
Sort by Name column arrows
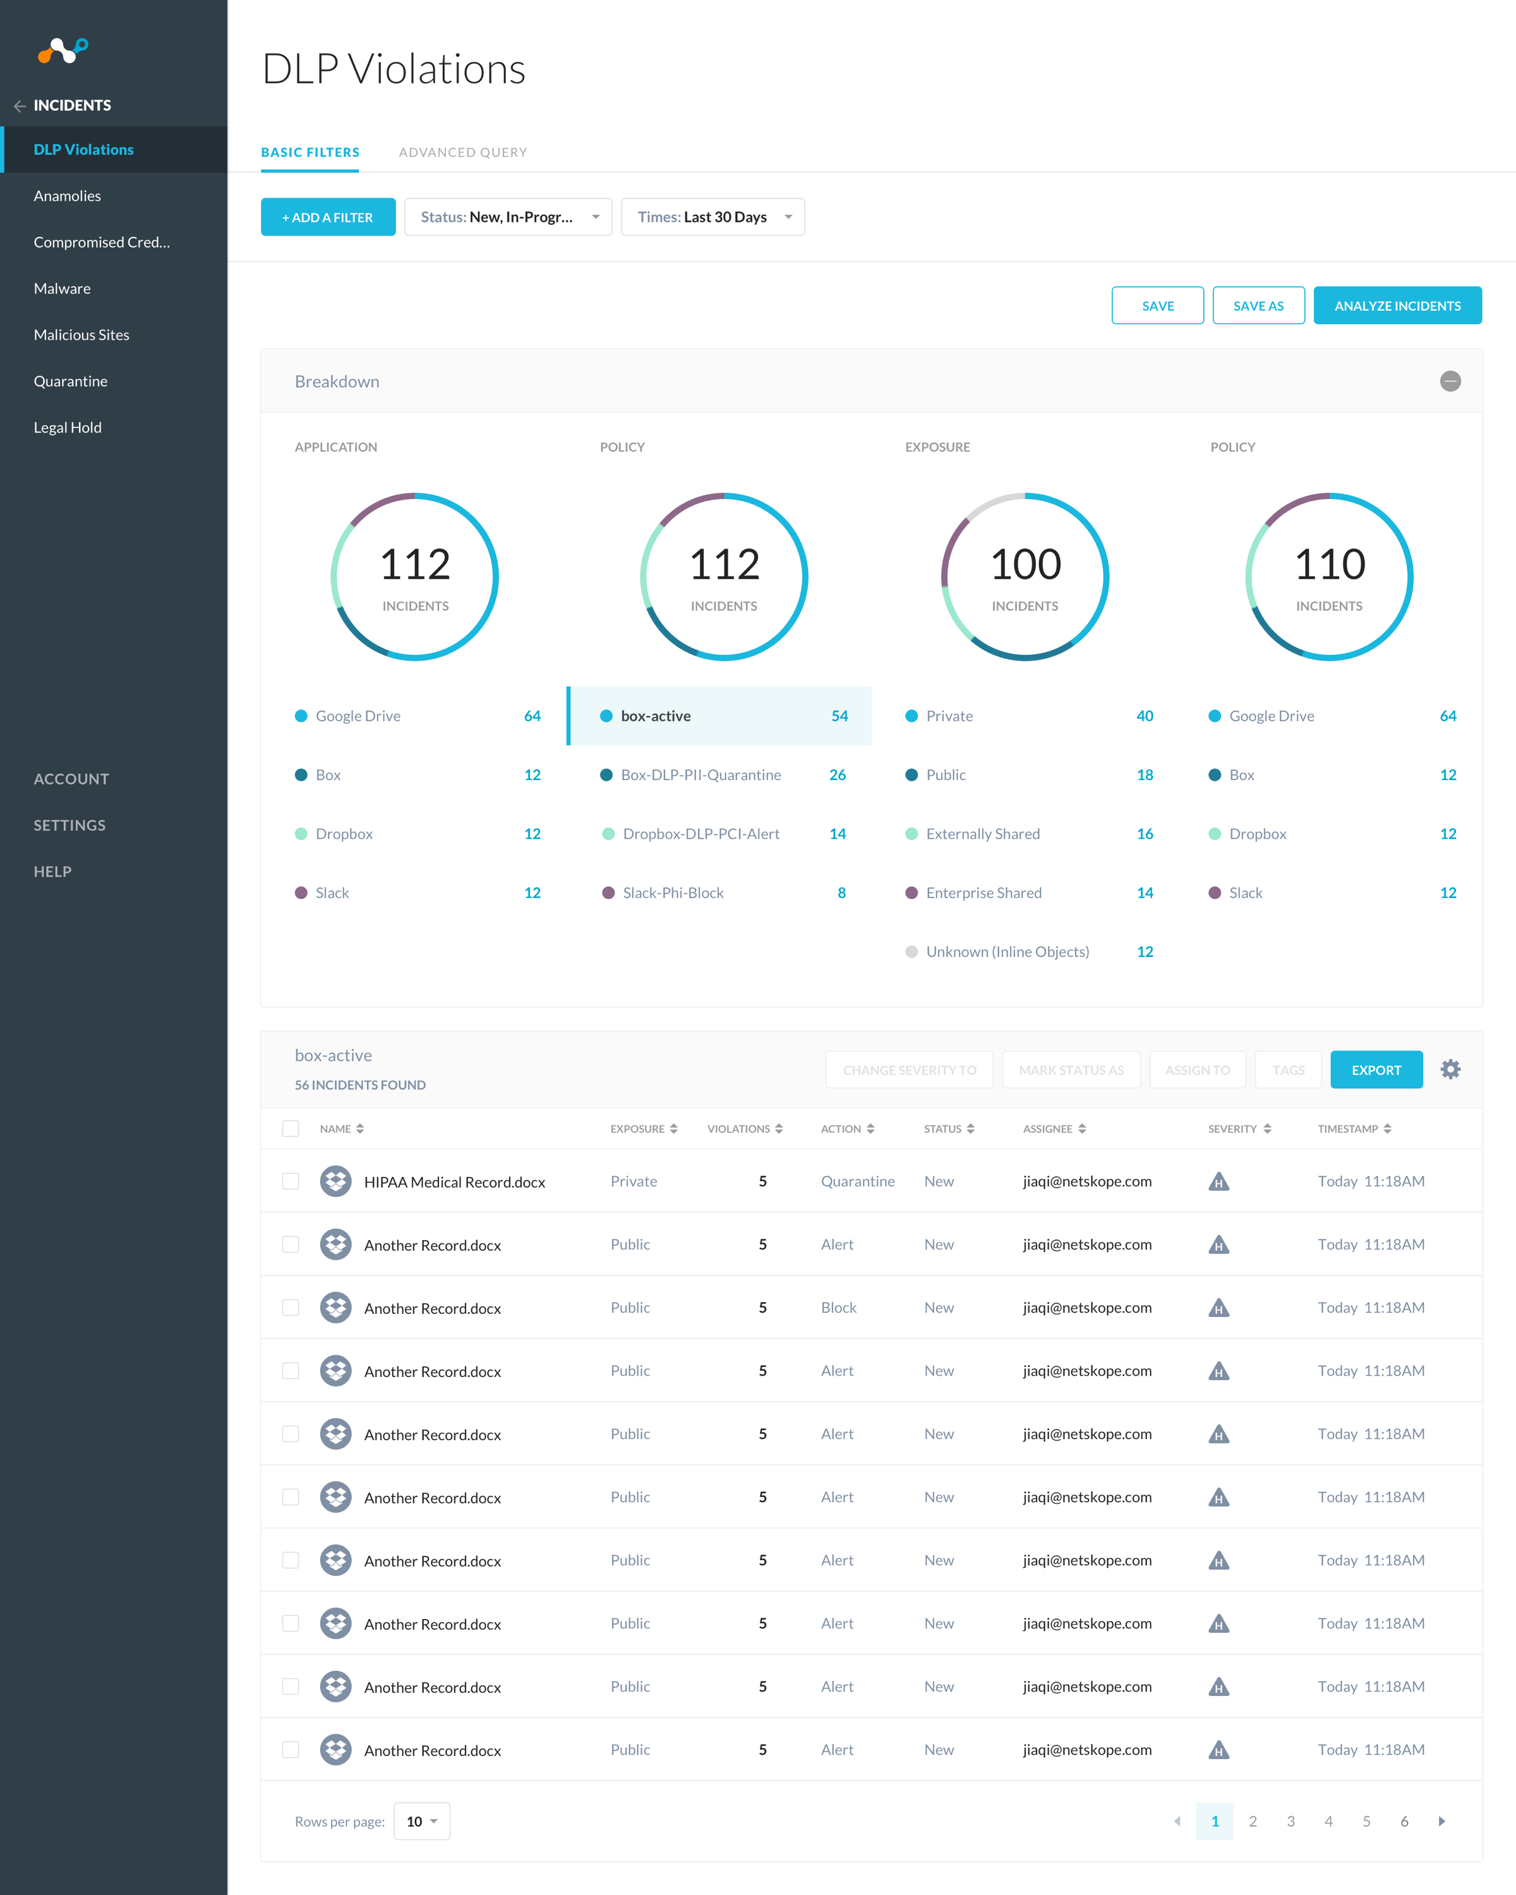[x=360, y=1129]
